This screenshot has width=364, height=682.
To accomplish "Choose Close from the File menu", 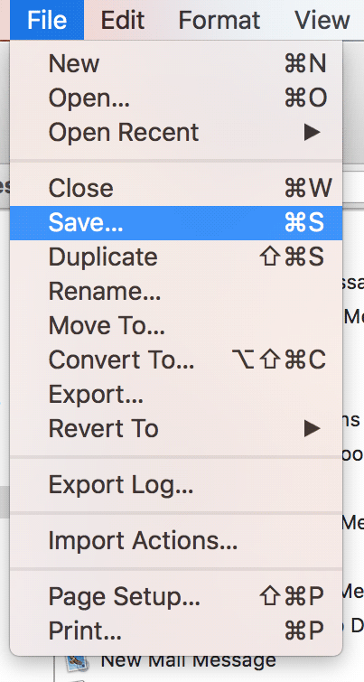I will tap(176, 188).
